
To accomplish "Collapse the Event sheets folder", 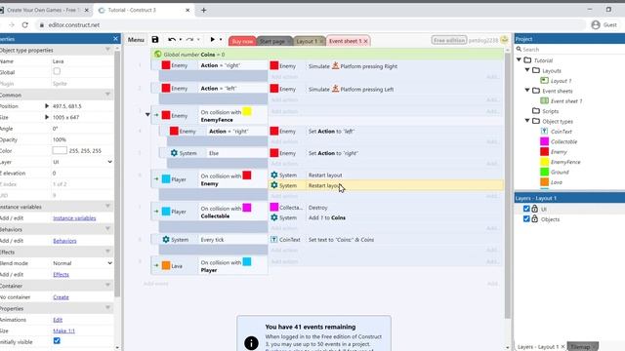I will [527, 91].
